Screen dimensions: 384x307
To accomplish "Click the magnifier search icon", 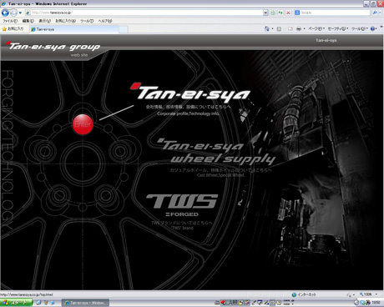I will (x=375, y=13).
